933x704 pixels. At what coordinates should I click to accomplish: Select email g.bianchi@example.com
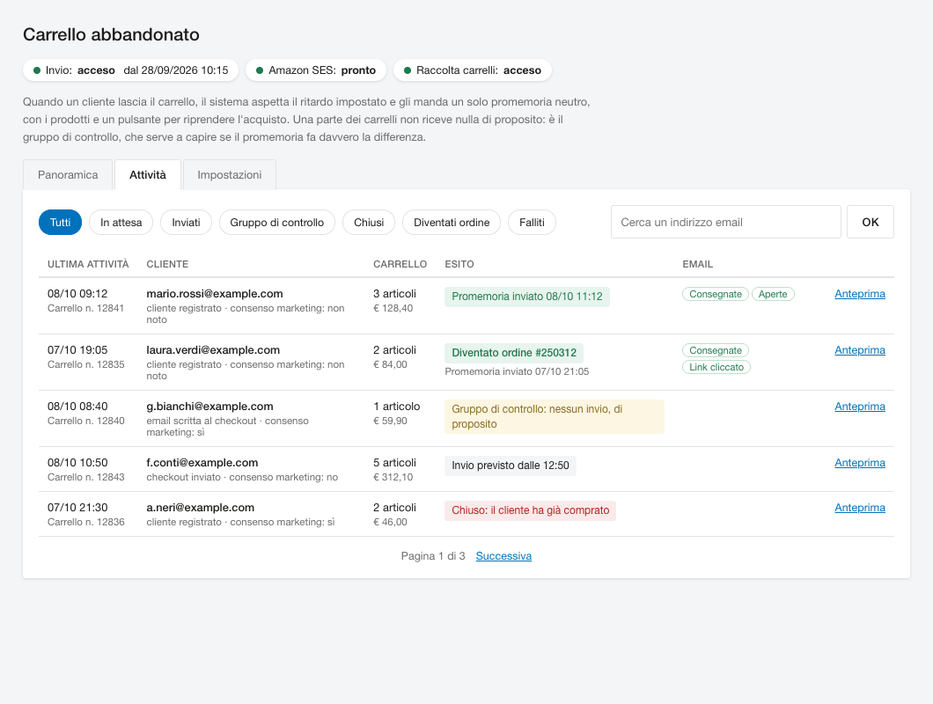210,407
